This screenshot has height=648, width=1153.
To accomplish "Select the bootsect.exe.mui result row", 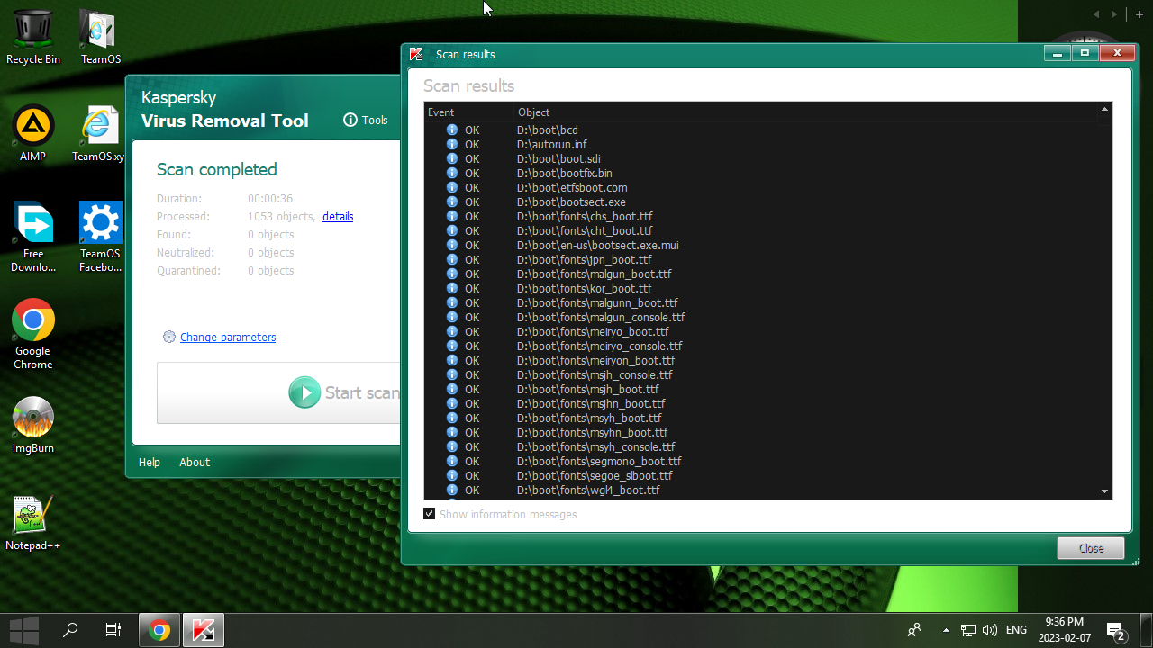I will click(762, 245).
